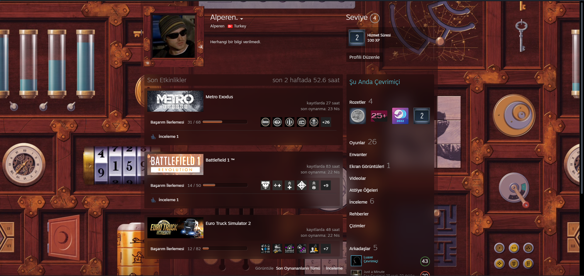This screenshot has height=276, width=584.
Task: Select the Steam 2022 badge
Action: [400, 116]
